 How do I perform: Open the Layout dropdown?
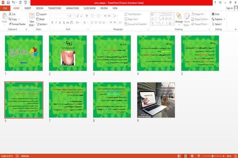pos(42,14)
